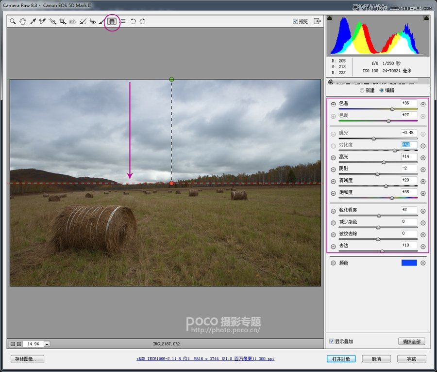Choose the Red Eye Removal tool

pyautogui.click(x=92, y=21)
